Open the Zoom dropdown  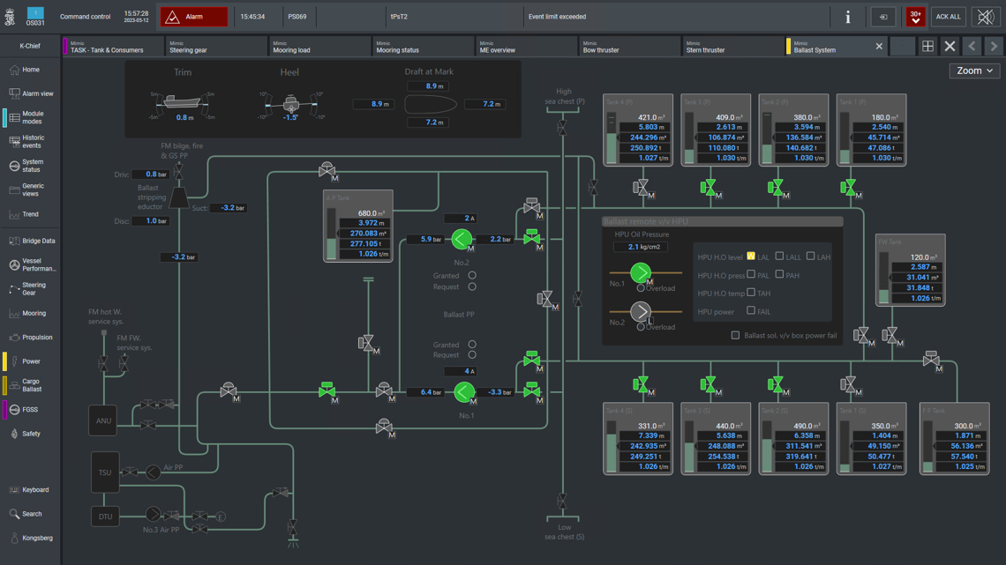pyautogui.click(x=974, y=71)
